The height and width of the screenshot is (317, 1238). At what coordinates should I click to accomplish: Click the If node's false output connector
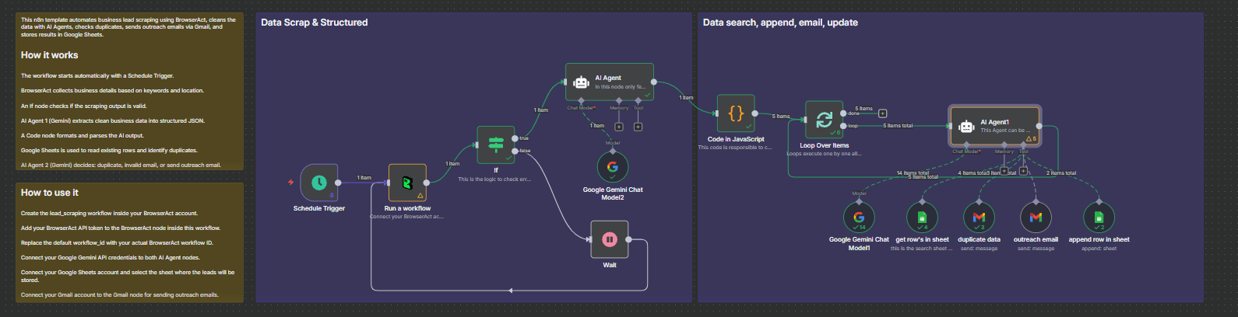click(x=515, y=151)
